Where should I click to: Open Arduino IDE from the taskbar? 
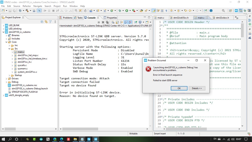click(x=41, y=139)
